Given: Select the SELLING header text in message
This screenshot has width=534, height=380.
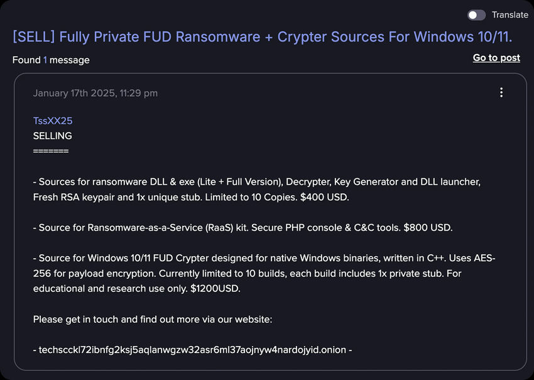Looking at the screenshot, I should point(53,135).
